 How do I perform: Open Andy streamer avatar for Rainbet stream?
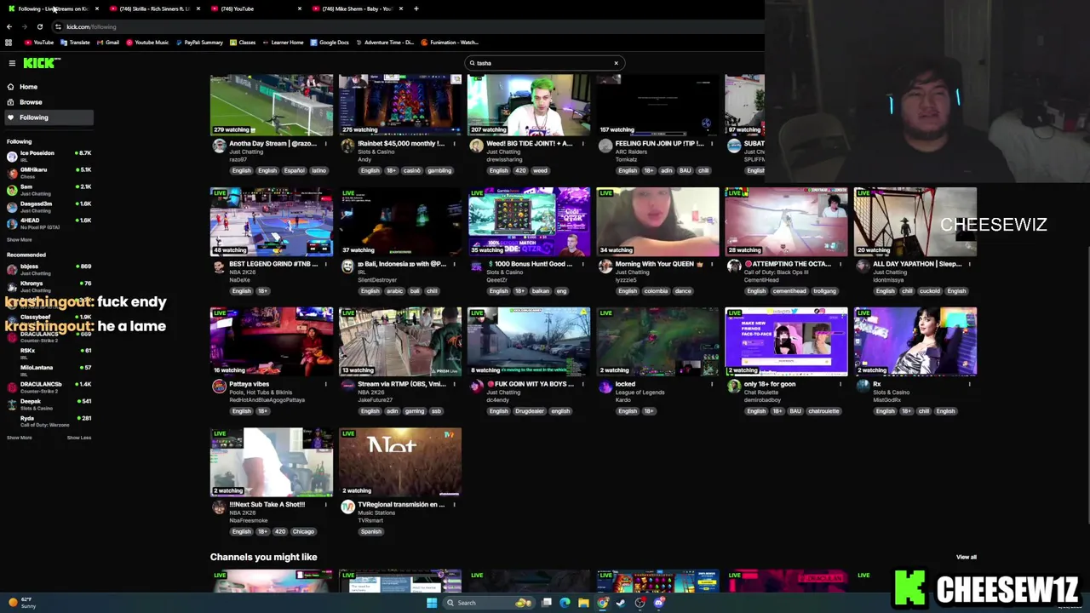pyautogui.click(x=347, y=146)
